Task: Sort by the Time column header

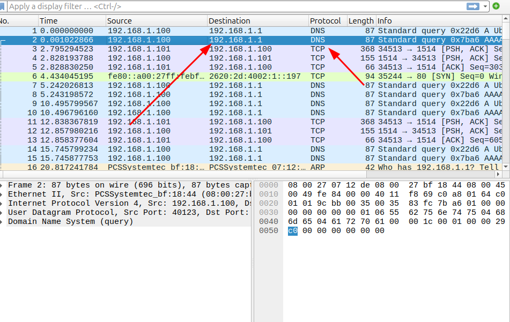Action: (72, 21)
